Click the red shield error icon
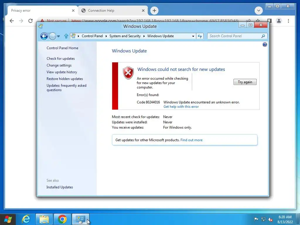 (128, 73)
